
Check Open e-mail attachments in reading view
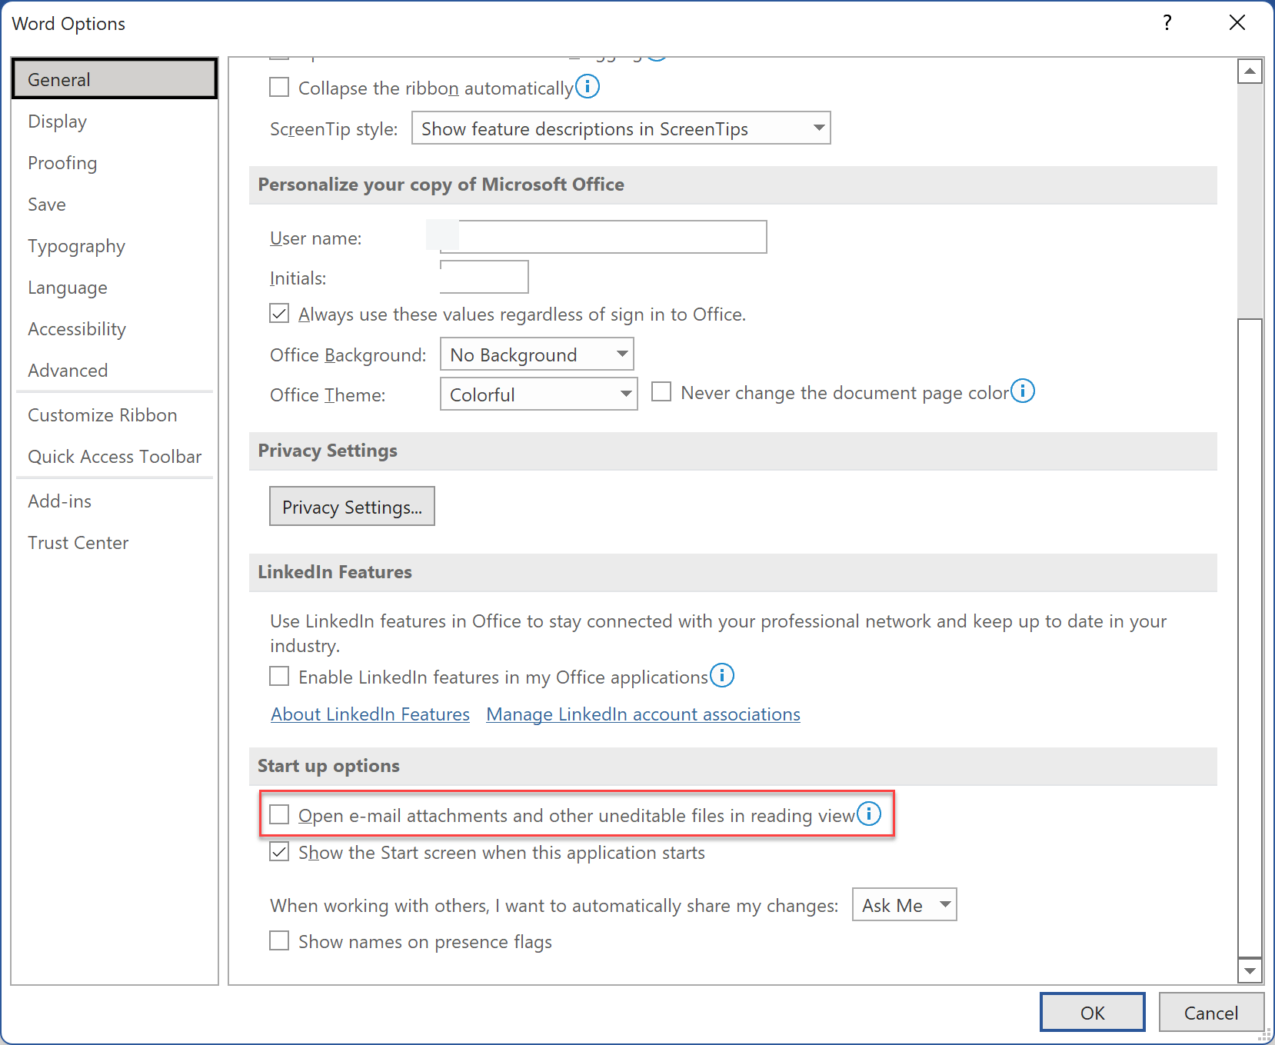click(x=279, y=815)
